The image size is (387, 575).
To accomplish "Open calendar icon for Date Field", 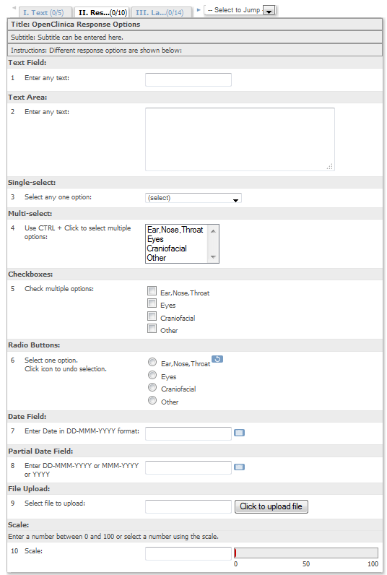I will pyautogui.click(x=239, y=433).
